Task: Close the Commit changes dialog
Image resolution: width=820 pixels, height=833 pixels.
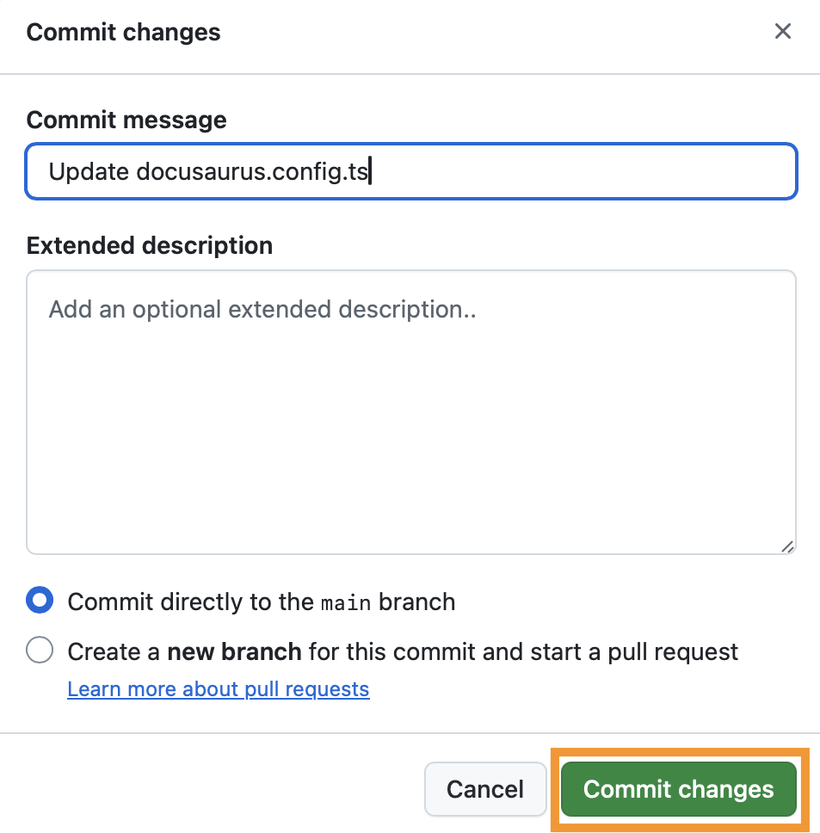Action: click(x=782, y=32)
